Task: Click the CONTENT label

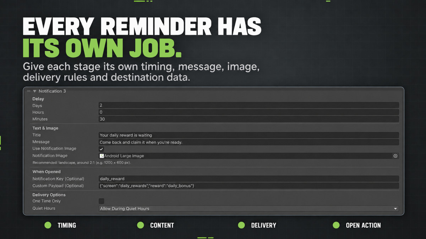Action: pos(162,225)
